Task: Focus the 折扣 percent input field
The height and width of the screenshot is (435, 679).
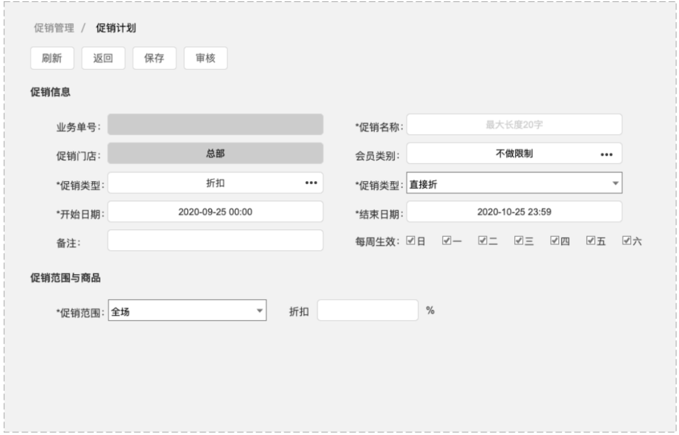Action: point(368,311)
